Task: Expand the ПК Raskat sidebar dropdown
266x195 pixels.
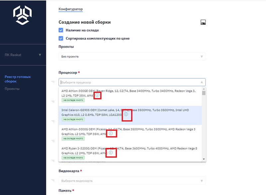Action: coord(40,55)
